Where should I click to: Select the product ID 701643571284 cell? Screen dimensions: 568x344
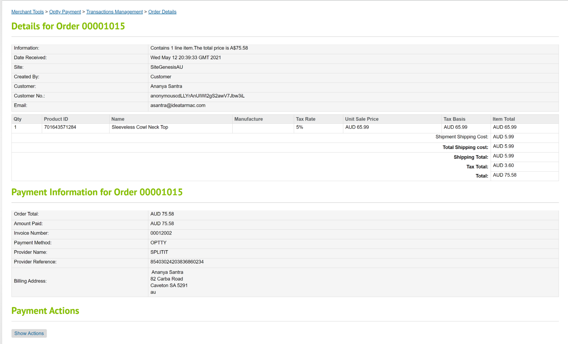point(60,127)
